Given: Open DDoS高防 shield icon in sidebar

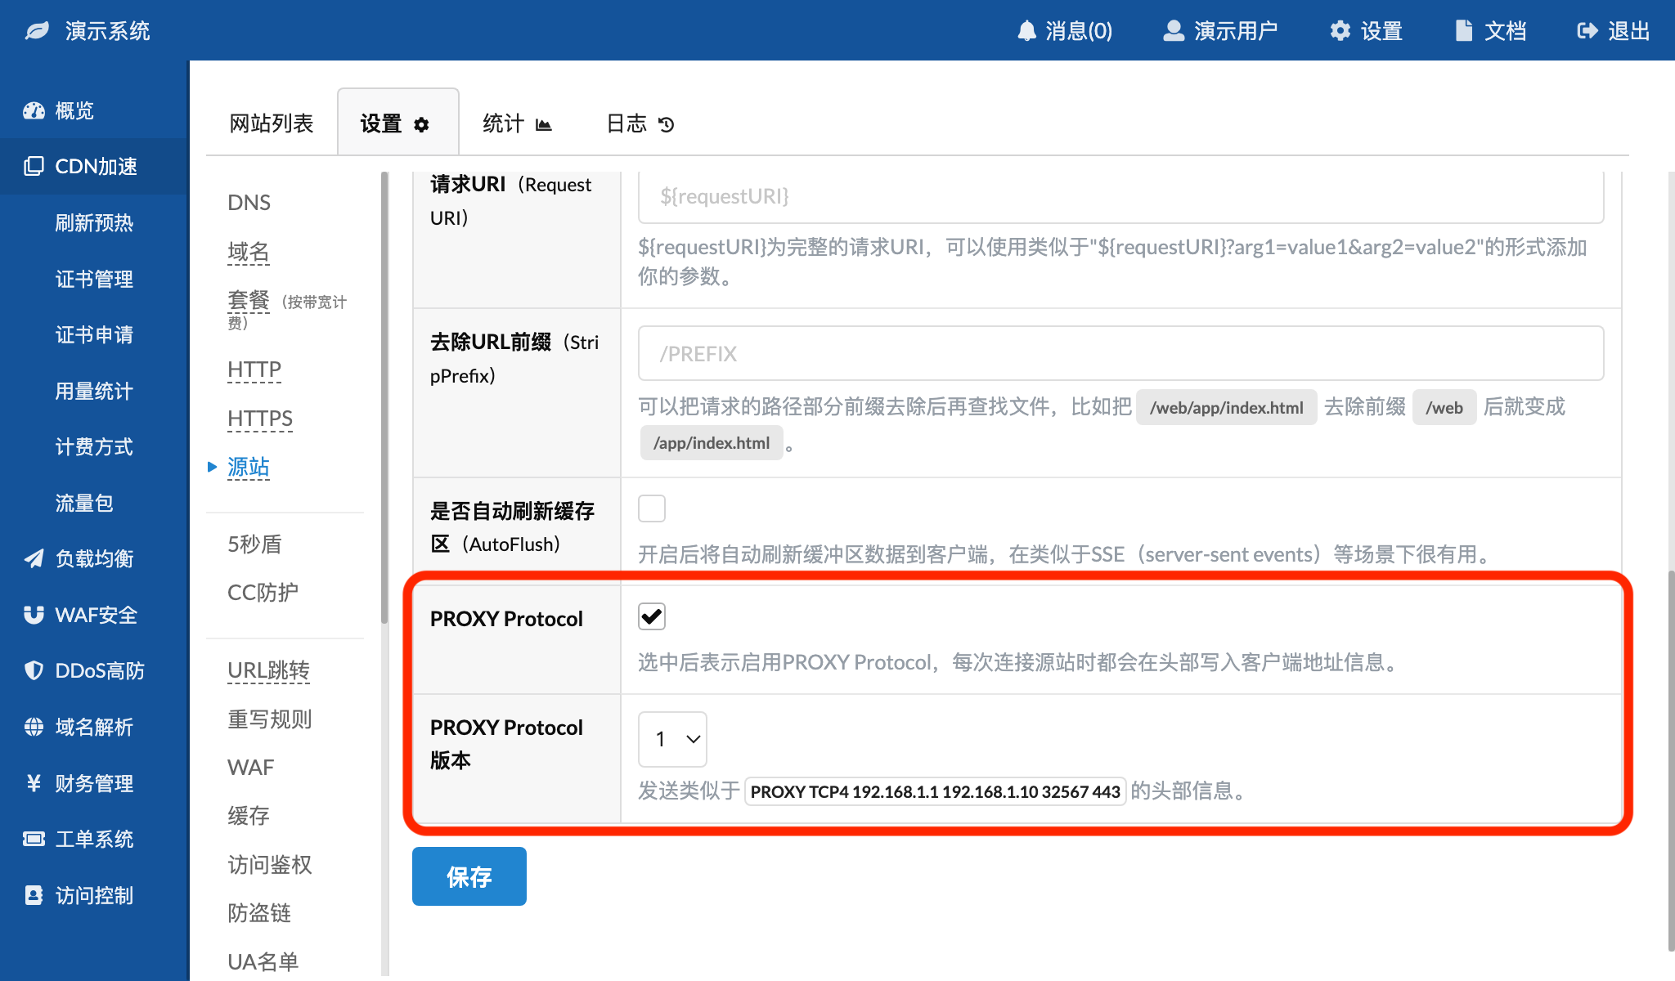Looking at the screenshot, I should (x=34, y=670).
